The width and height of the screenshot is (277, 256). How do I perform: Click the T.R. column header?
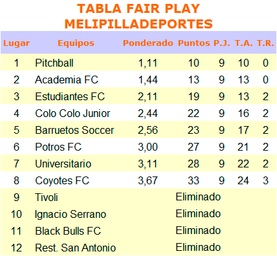[265, 43]
